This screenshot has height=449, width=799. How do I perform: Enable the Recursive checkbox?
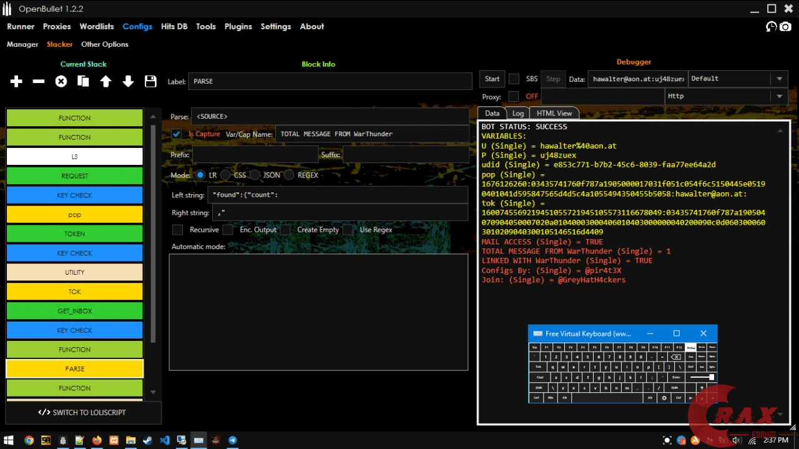click(x=177, y=230)
